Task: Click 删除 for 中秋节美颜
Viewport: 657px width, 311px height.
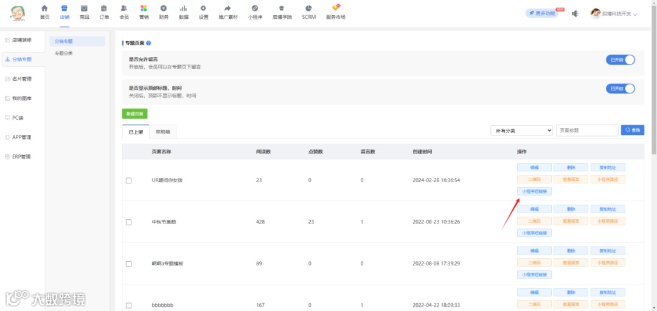Action: pyautogui.click(x=571, y=209)
